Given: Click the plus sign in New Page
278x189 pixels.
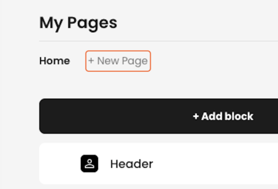Looking at the screenshot, I should tap(91, 61).
